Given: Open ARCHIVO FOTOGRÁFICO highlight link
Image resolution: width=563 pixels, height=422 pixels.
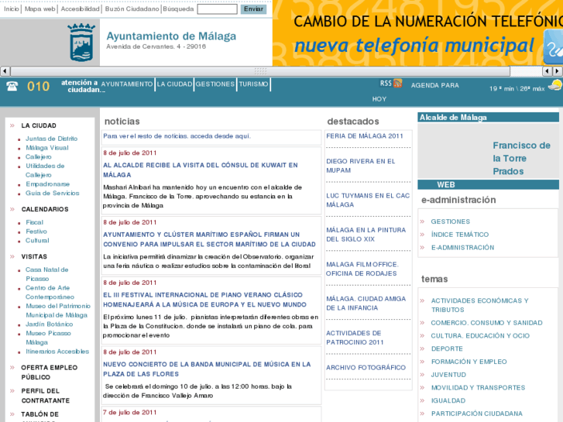Looking at the screenshot, I should (x=366, y=368).
